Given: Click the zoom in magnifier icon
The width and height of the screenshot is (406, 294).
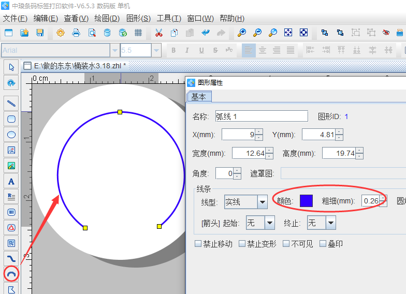Looking at the screenshot, I should point(242,33).
